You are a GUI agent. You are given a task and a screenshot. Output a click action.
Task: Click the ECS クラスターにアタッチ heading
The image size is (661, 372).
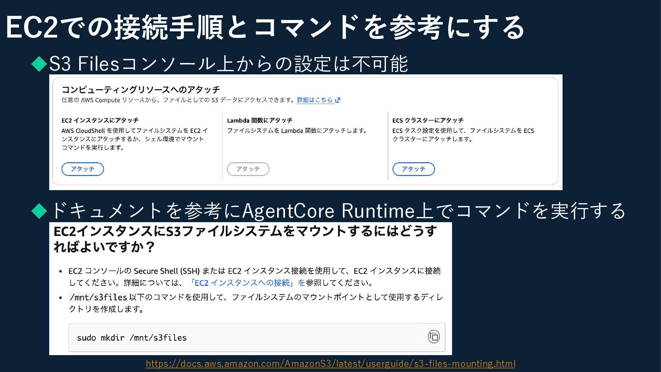point(428,121)
